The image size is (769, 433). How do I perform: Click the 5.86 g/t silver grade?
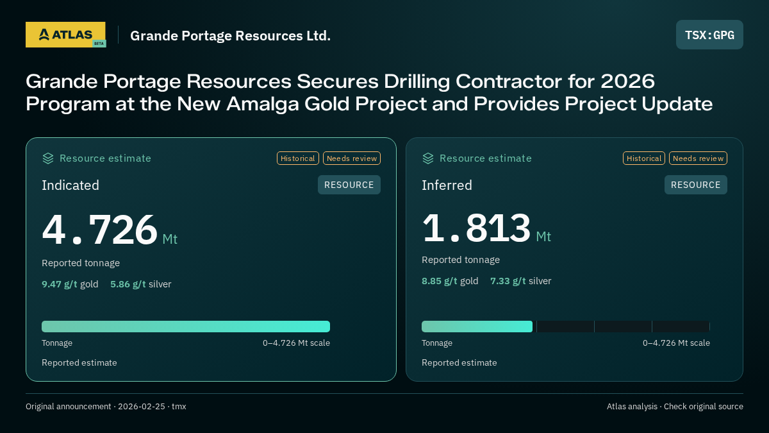click(141, 284)
